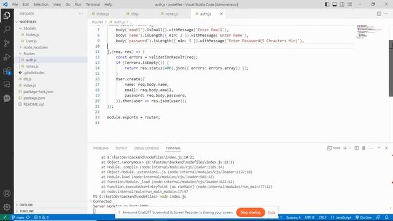The image size is (393, 221).
Task: Switch to db.js editor tab
Action: (135, 14)
